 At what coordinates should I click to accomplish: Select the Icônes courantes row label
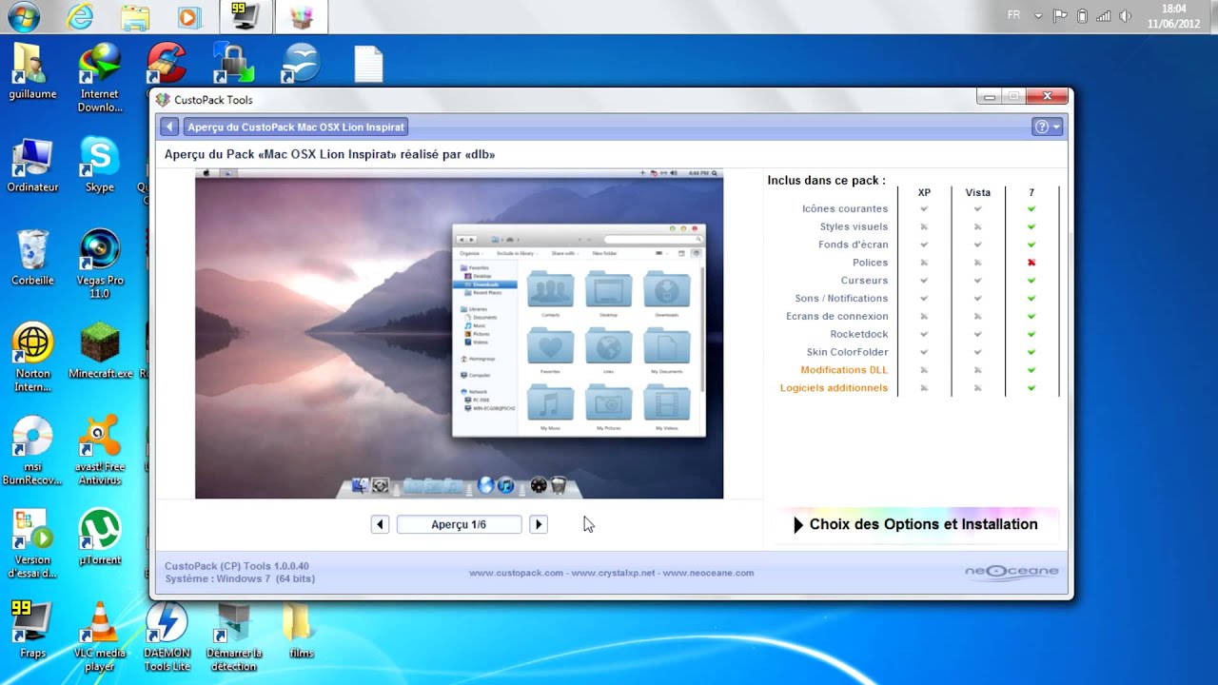click(x=845, y=208)
